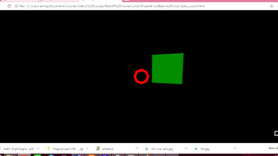Click the aframe.js file icon
This screenshot has height=156, width=278.
pos(98,148)
